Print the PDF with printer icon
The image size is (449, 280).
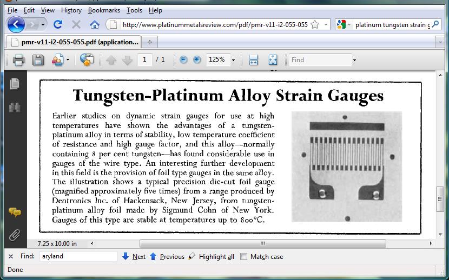18,60
